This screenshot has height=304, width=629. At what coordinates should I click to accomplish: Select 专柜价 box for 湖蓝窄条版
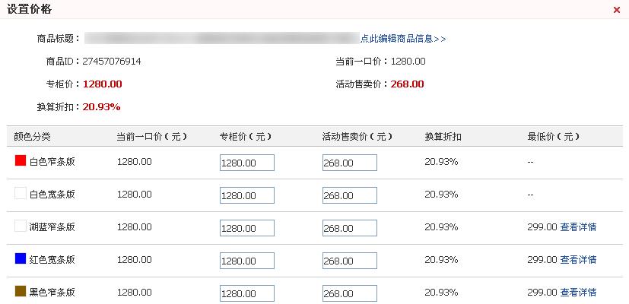[x=247, y=228]
